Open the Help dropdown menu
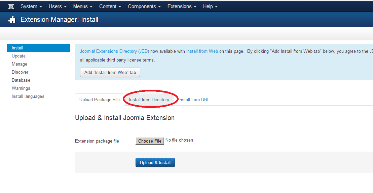The height and width of the screenshot is (193, 373). click(x=210, y=6)
